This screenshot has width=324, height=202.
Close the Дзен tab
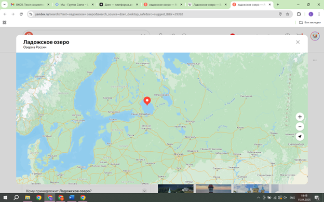(137, 5)
